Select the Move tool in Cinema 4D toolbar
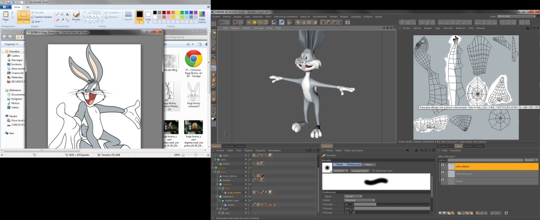The image size is (540, 220). coord(249,22)
